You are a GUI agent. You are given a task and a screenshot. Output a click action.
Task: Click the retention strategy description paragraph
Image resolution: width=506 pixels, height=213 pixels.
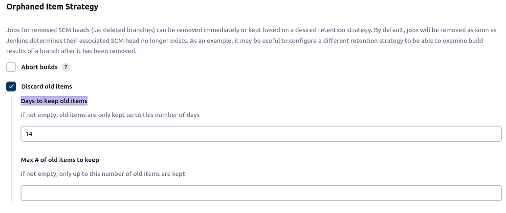point(244,41)
